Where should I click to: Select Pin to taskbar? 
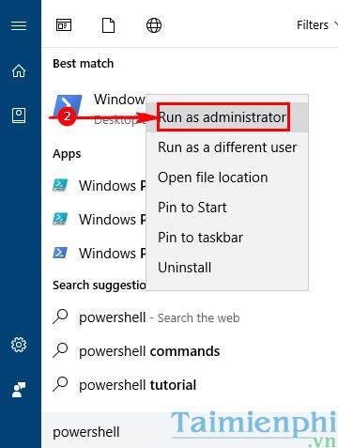[227, 238]
